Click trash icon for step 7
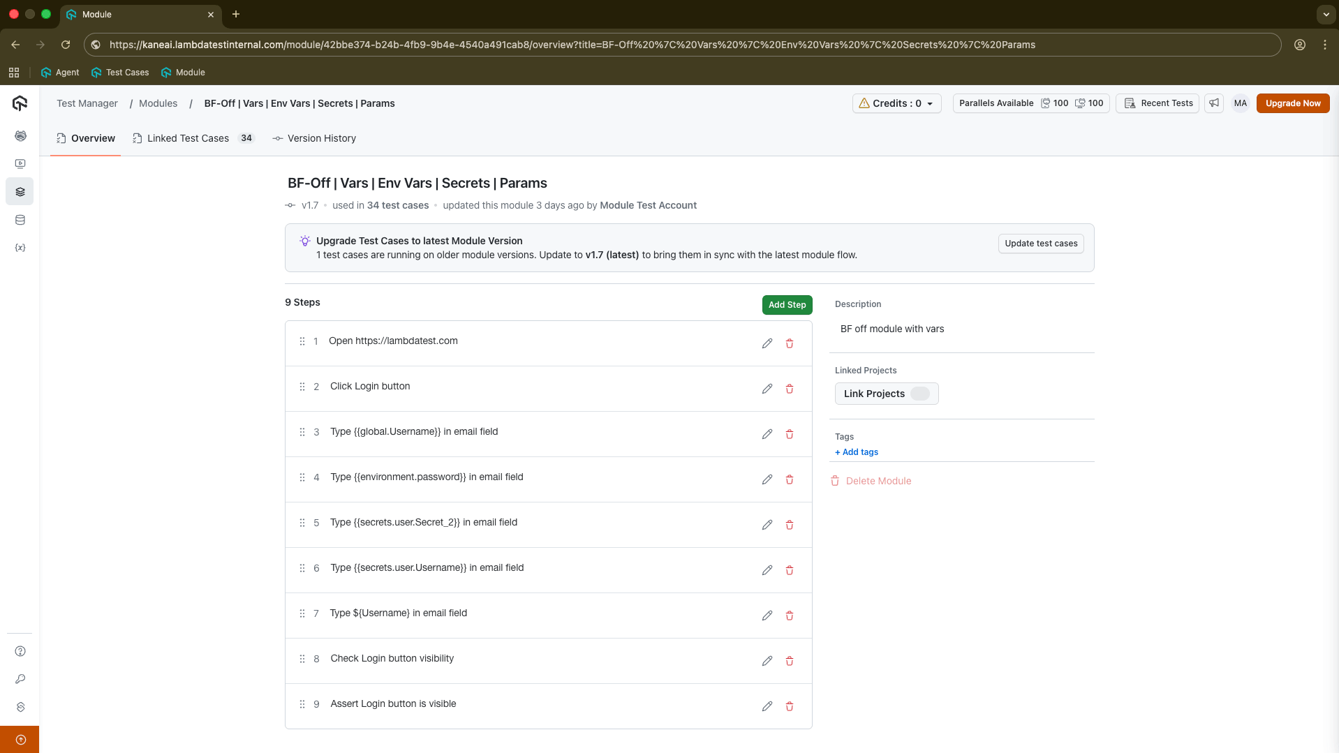Screen dimensions: 1339x753 tap(790, 616)
